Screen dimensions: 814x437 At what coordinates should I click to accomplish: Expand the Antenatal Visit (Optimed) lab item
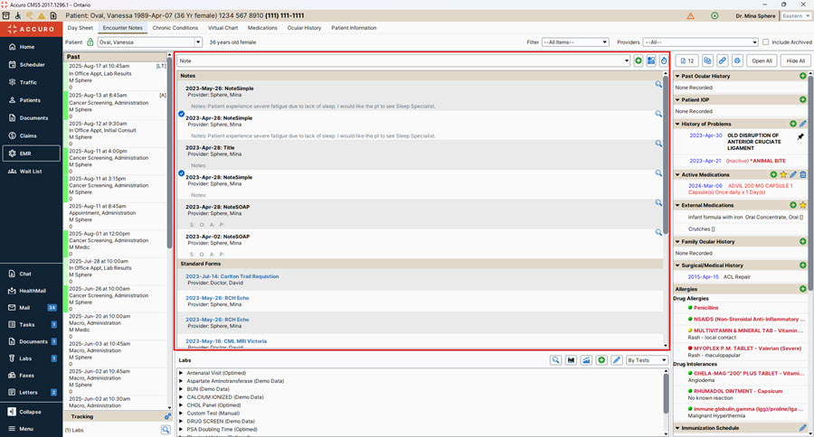[182, 373]
